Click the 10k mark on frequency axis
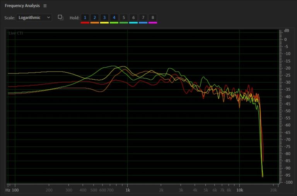 tap(240, 190)
